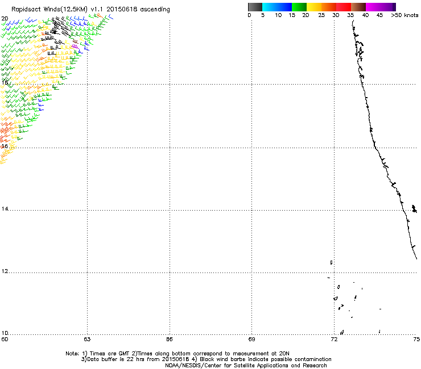Click the longitude label 66

[170, 339]
